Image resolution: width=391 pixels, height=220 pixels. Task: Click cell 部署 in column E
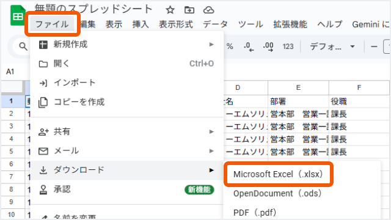tap(298, 101)
